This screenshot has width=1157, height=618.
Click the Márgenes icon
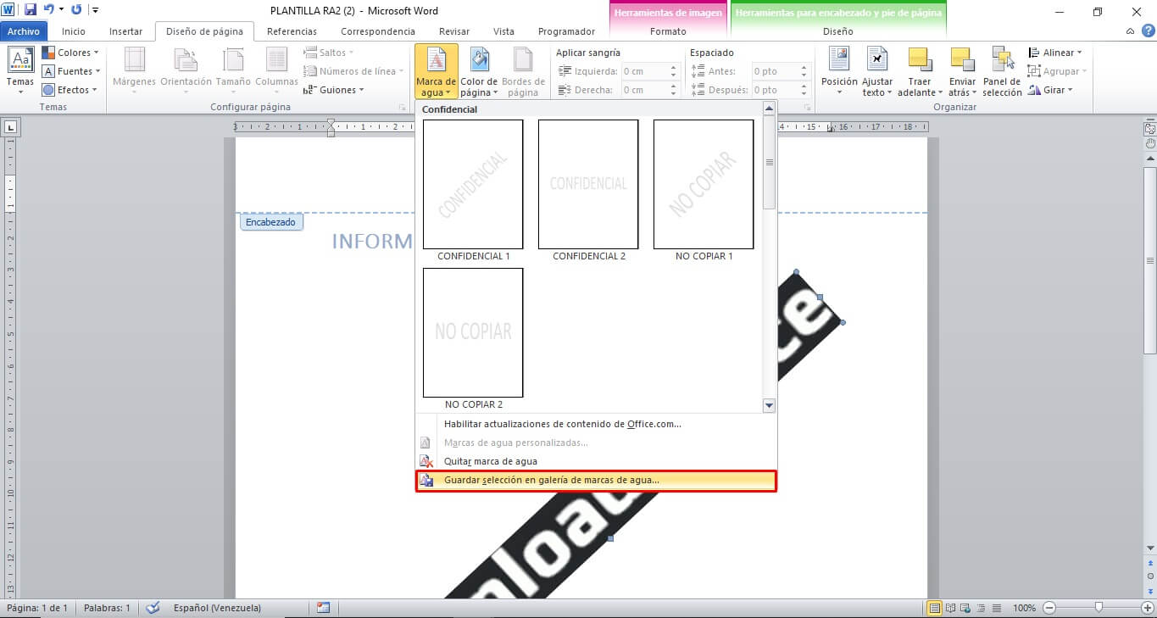(135, 60)
